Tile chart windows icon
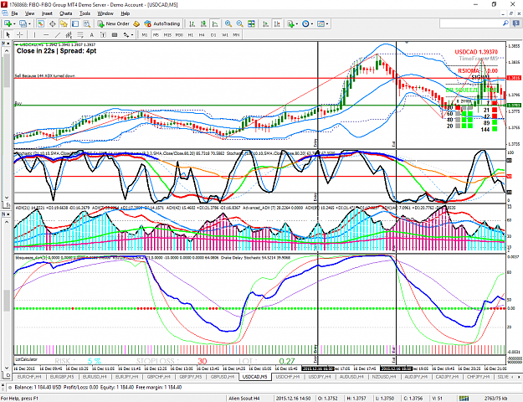Viewport: 523px width, 402px height. coord(251,23)
